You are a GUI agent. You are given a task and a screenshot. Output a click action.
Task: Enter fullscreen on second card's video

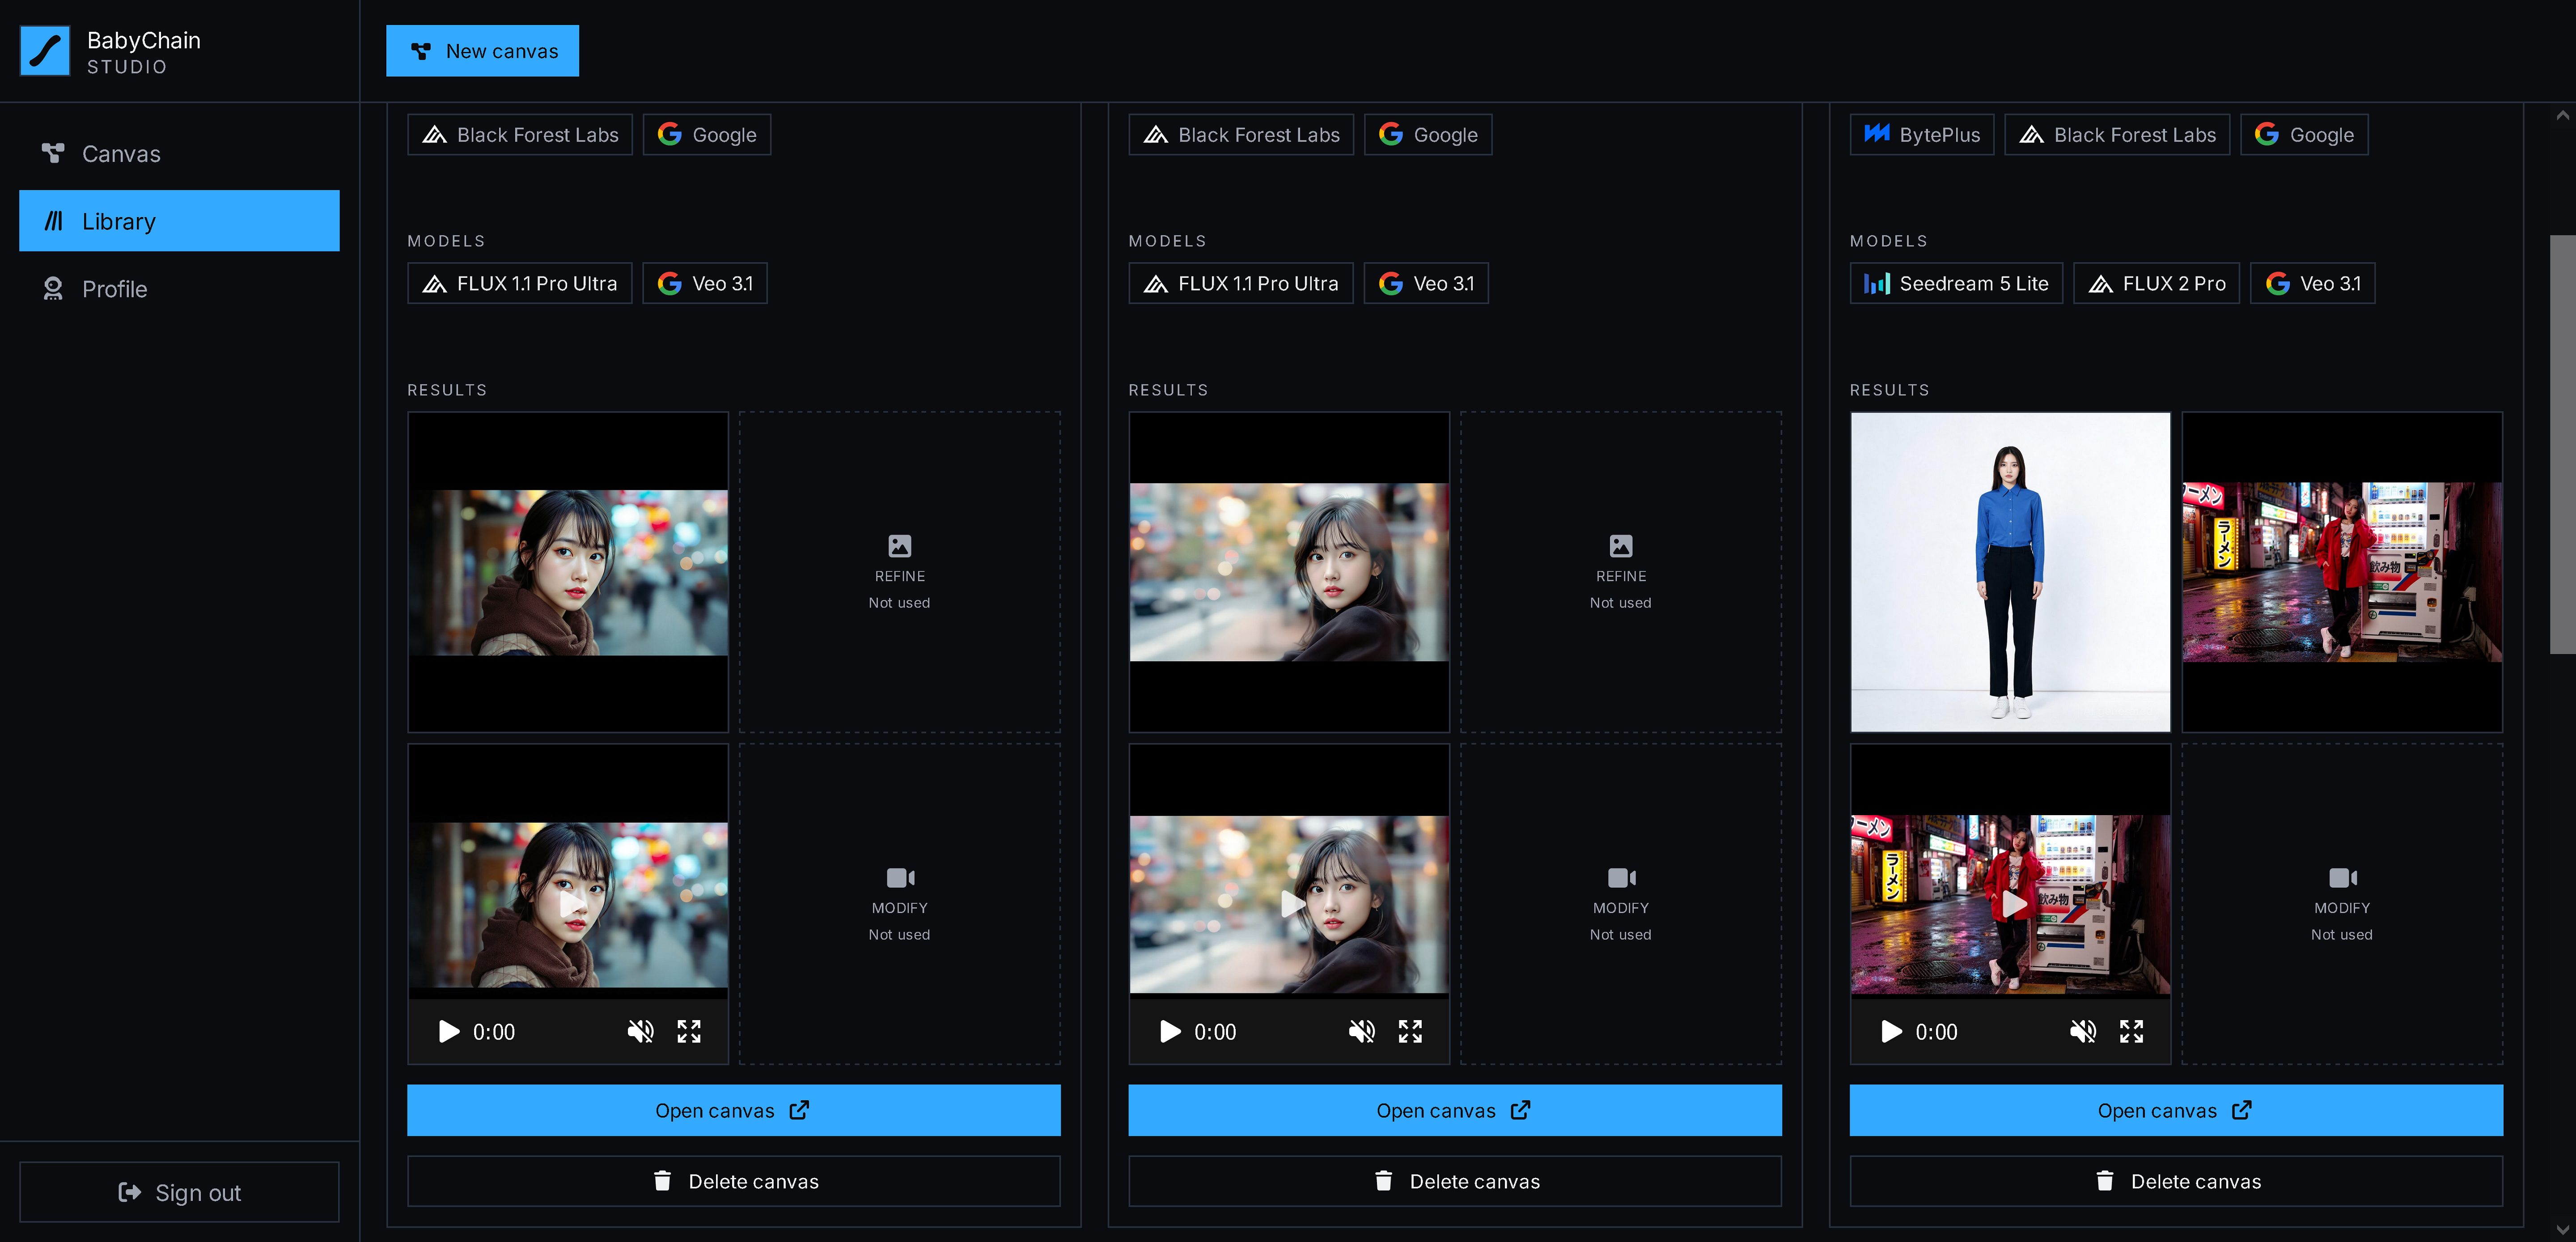(1410, 1032)
